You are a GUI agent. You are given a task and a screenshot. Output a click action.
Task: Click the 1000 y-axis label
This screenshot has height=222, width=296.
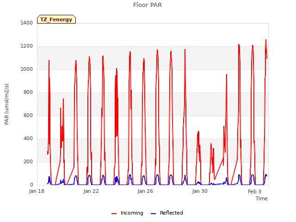click(27, 69)
